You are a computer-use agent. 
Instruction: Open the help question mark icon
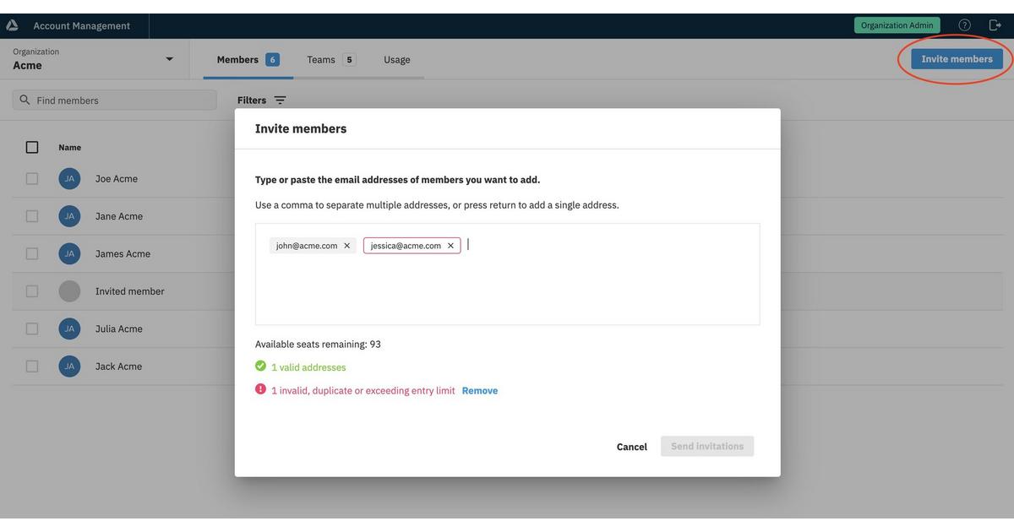964,25
